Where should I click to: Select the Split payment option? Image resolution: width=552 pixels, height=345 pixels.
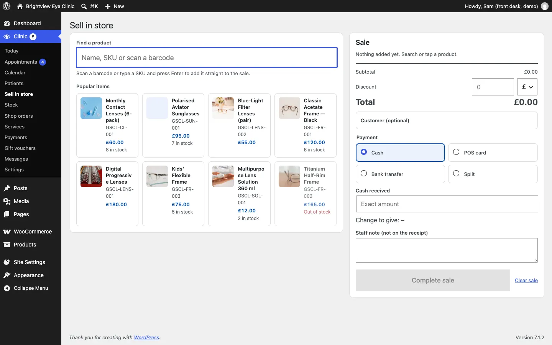(493, 174)
